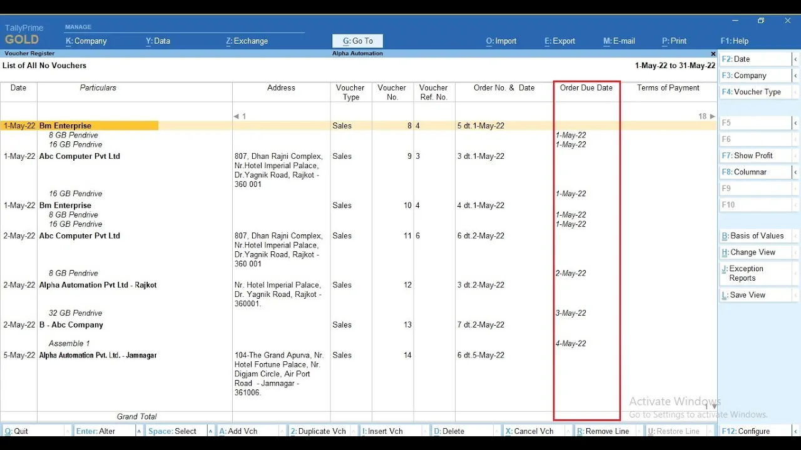Choose F4: Voucher Type
The image size is (801, 450).
(x=755, y=92)
